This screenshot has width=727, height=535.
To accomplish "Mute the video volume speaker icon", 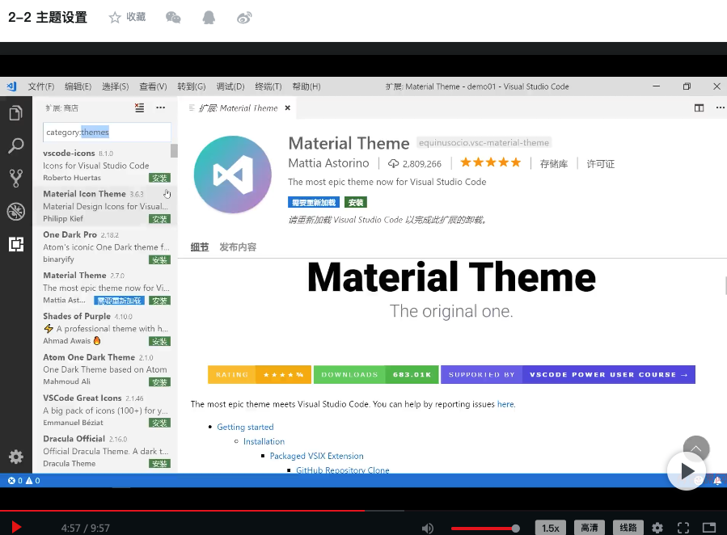I will [x=428, y=528].
